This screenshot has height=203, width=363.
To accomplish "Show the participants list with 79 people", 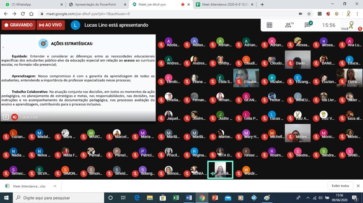I will [289, 25].
